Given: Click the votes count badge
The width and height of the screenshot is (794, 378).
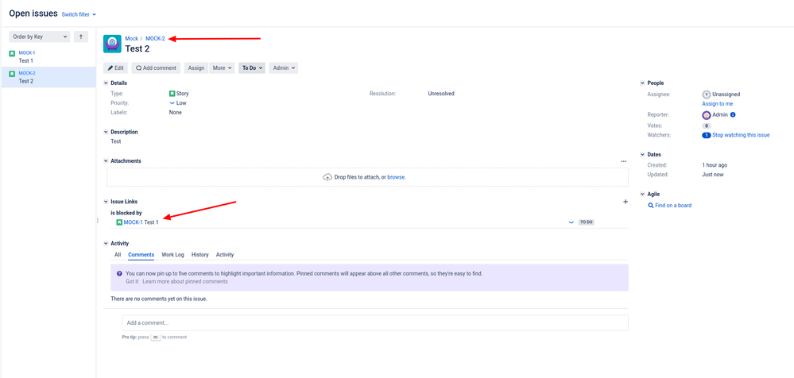Looking at the screenshot, I should (707, 125).
